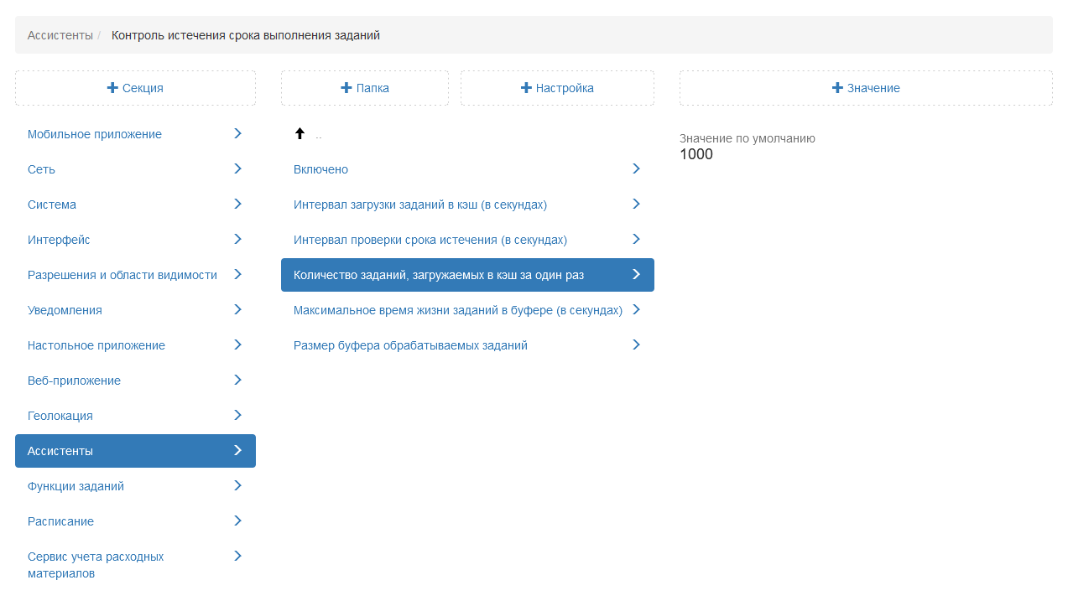Select the Сеть section

click(41, 169)
